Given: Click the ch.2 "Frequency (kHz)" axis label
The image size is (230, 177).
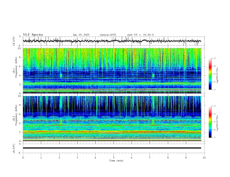Looking at the screenshot, I should (x=16, y=115).
